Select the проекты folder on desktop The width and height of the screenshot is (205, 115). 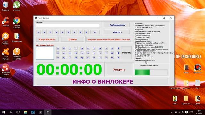[186, 84]
